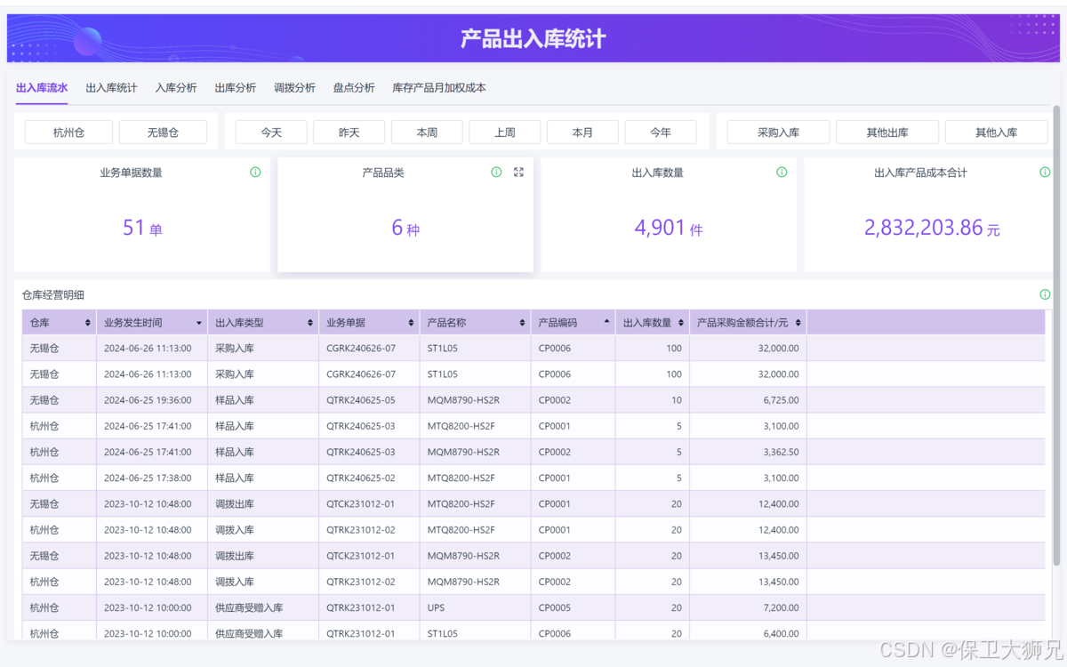This screenshot has height=667, width=1067.
Task: Sort table by 出入库数量 column
Action: (x=681, y=323)
